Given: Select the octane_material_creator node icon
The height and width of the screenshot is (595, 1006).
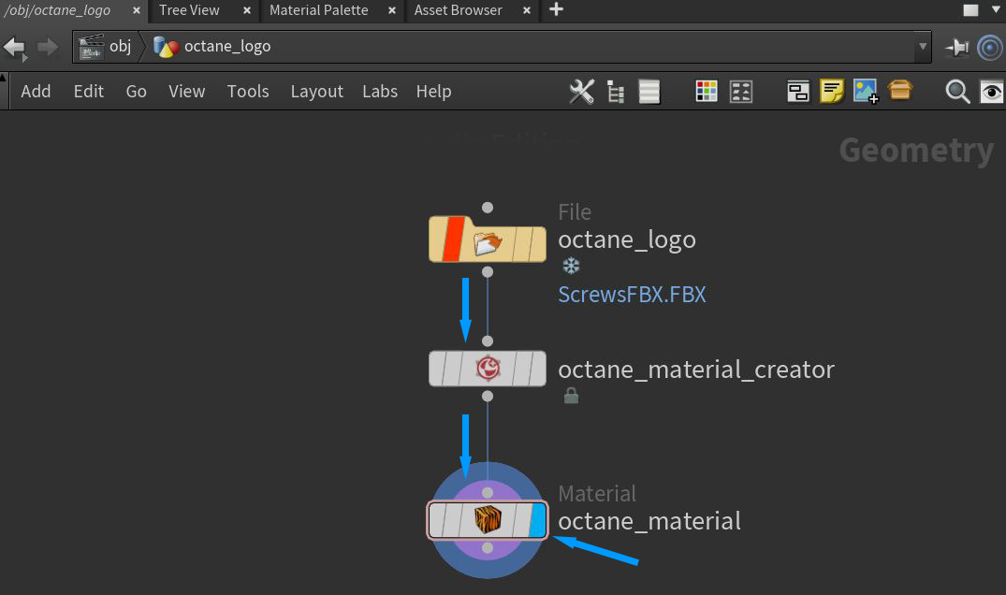Looking at the screenshot, I should tap(487, 369).
